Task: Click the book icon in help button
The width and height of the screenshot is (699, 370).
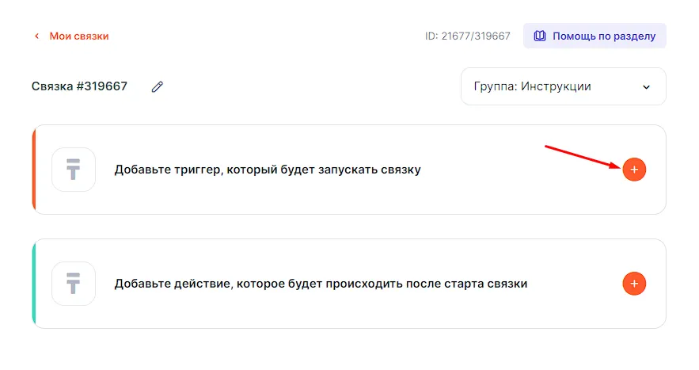Action: click(x=540, y=36)
